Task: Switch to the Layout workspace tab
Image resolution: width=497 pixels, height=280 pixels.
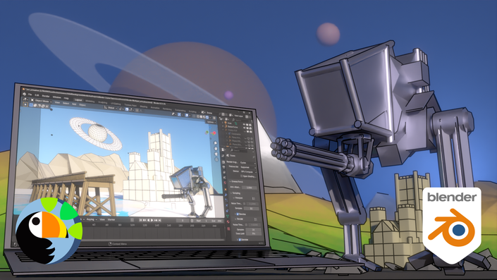Action: 78,99
